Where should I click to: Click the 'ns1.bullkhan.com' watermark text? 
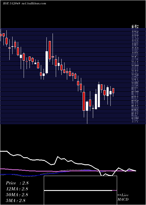pyautogui.click(x=34, y=4)
